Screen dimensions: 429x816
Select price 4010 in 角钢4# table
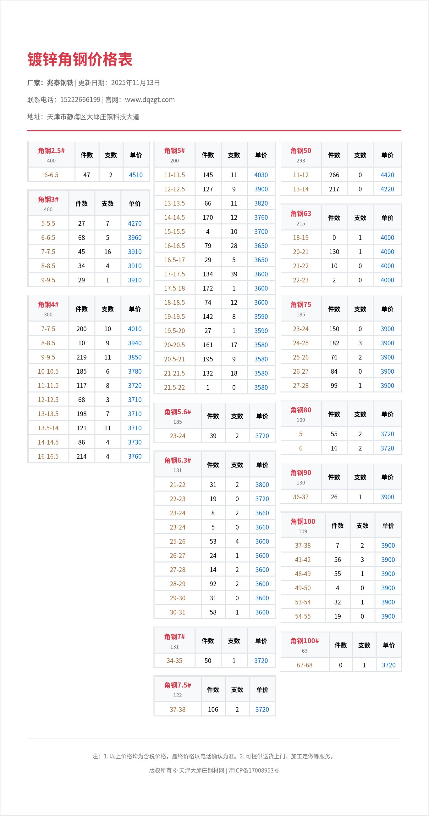(135, 329)
